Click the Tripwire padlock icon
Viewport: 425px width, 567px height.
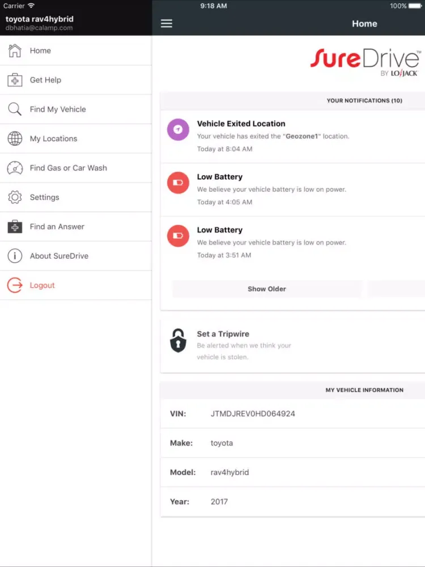point(178,341)
